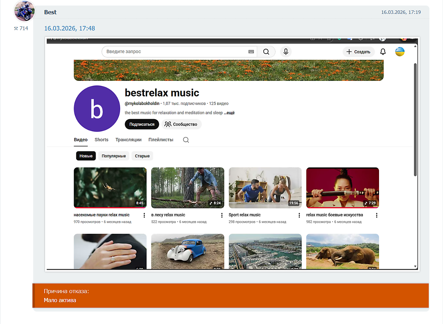Open the Создать create menu
This screenshot has height=324, width=443.
click(358, 52)
